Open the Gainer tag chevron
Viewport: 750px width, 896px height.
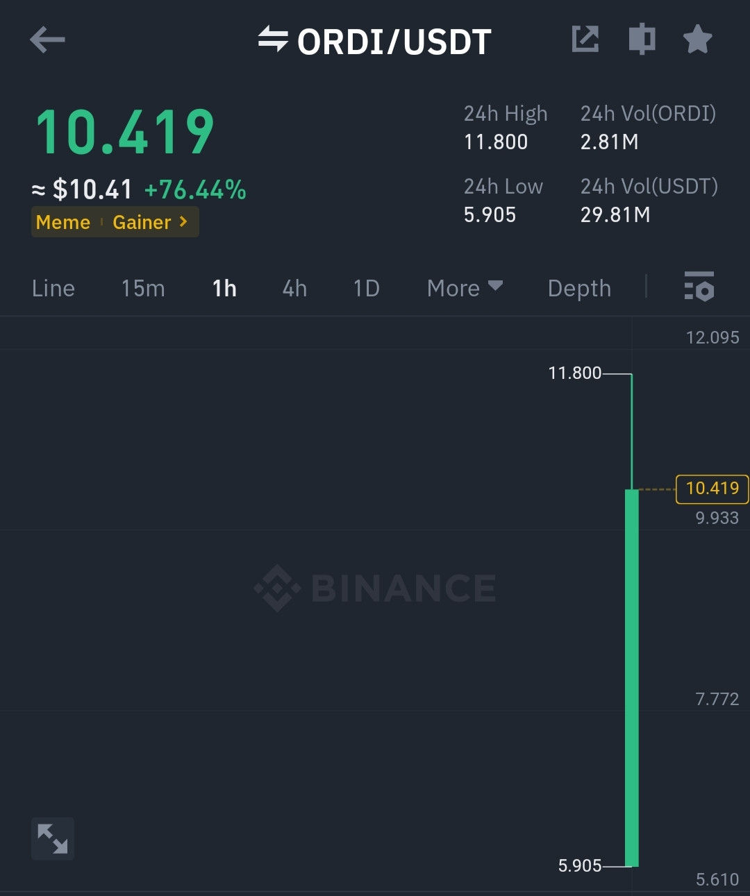click(x=183, y=222)
